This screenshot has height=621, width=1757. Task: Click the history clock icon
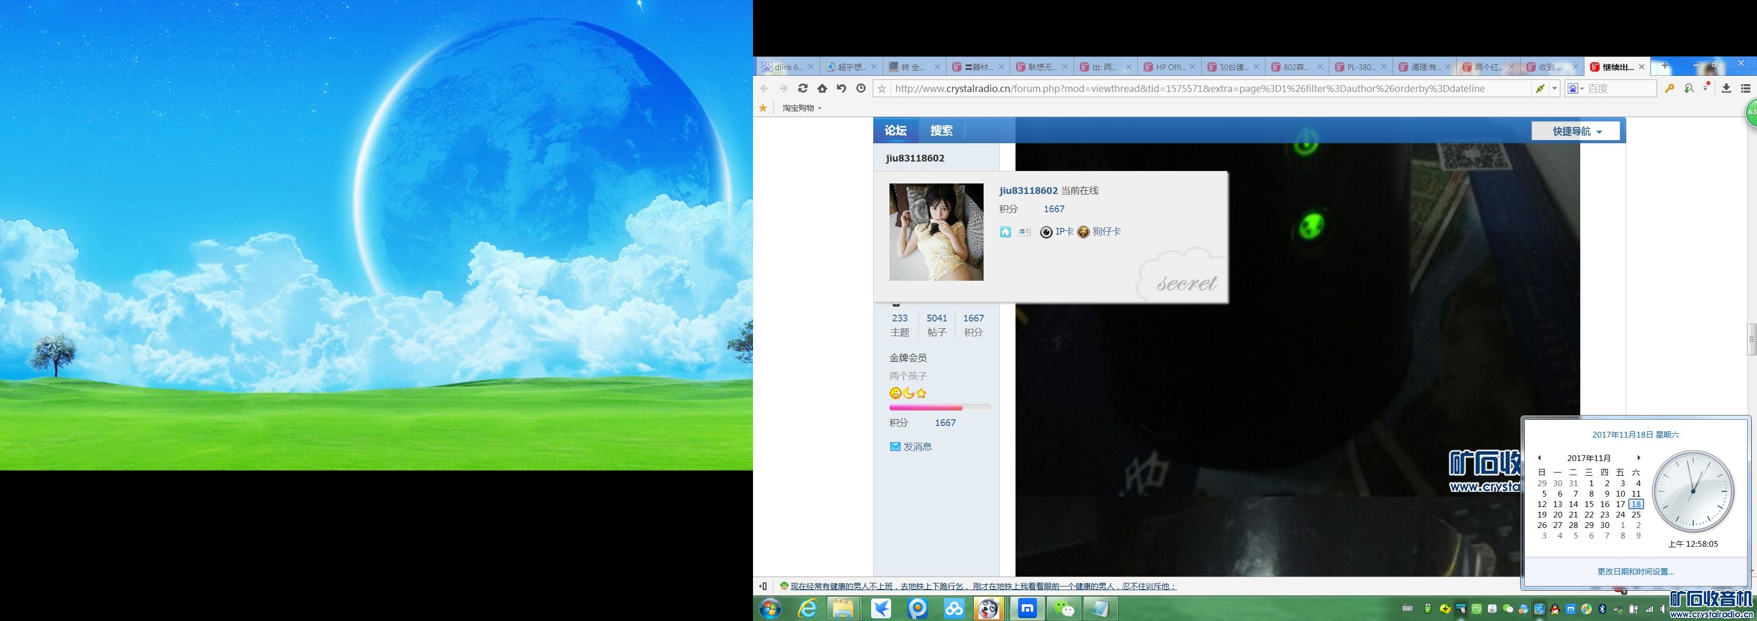click(x=861, y=89)
